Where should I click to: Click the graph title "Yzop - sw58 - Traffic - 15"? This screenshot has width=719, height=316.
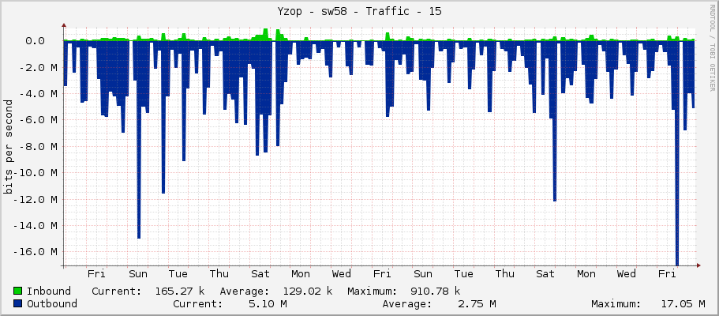click(360, 12)
